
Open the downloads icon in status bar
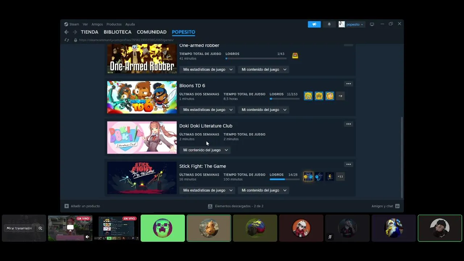[210, 206]
